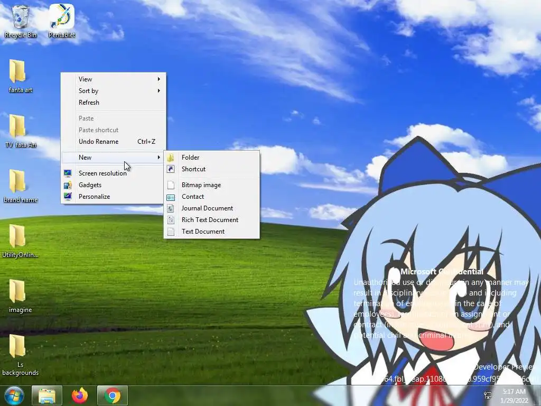Open the View menu entry

pos(113,79)
